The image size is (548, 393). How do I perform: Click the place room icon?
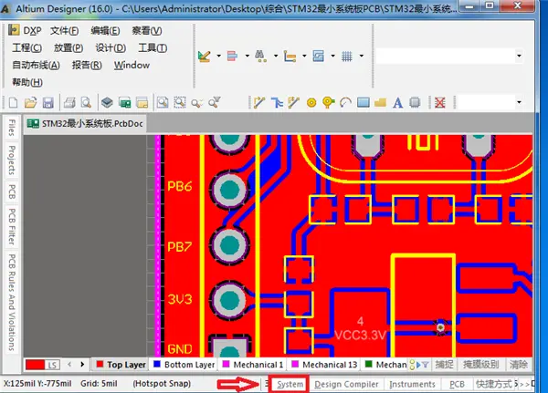(x=319, y=56)
